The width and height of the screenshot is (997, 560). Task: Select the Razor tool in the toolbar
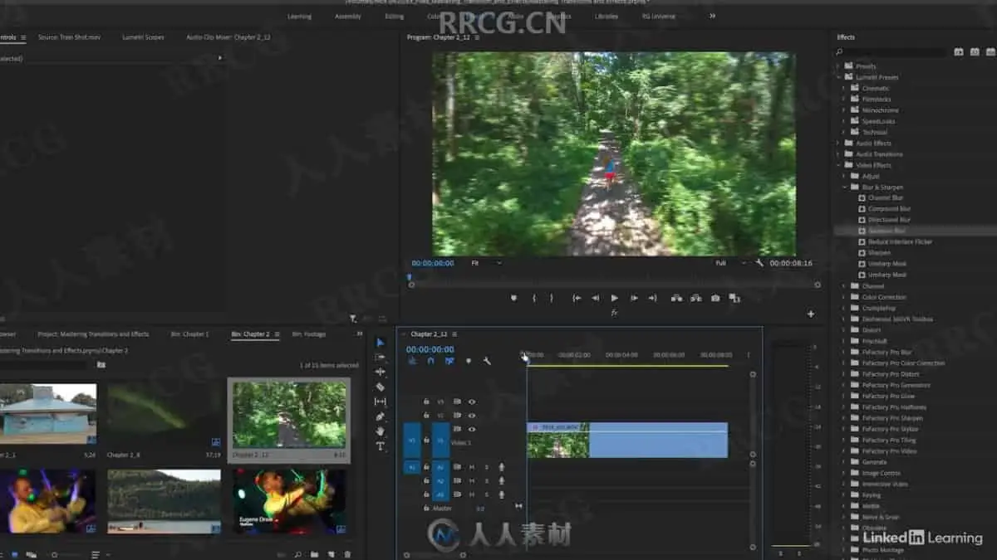(381, 387)
